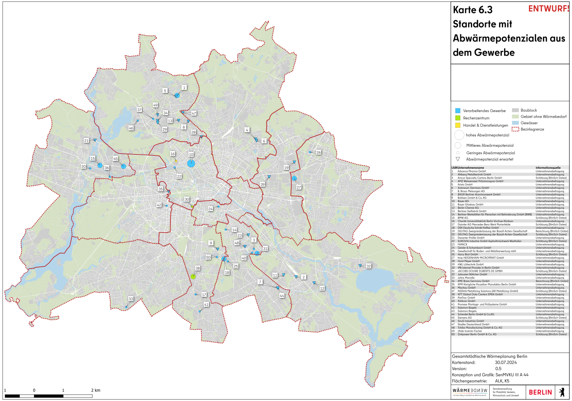Click the 'Geringes Abwärmepotenzial' small legend circle
The image size is (572, 401).
pyautogui.click(x=458, y=153)
